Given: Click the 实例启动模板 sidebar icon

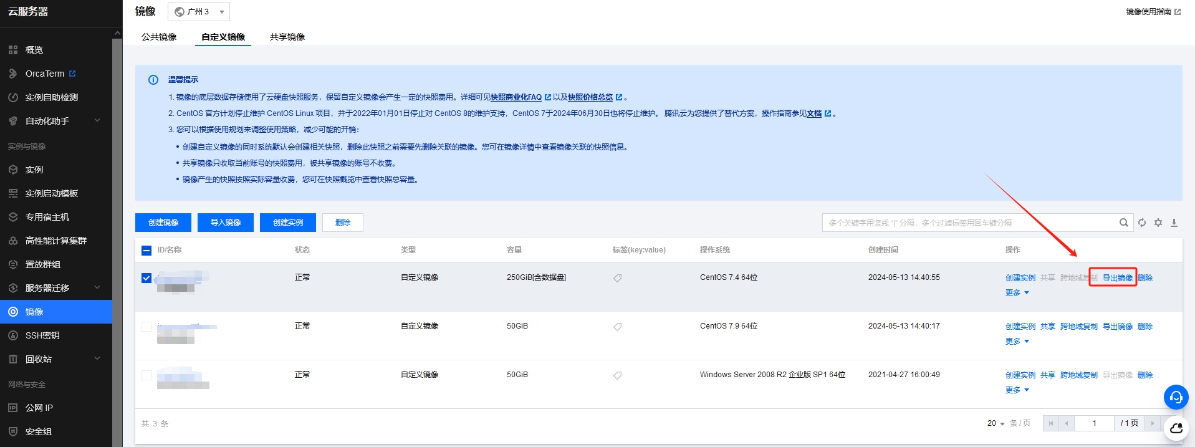Looking at the screenshot, I should pyautogui.click(x=13, y=193).
